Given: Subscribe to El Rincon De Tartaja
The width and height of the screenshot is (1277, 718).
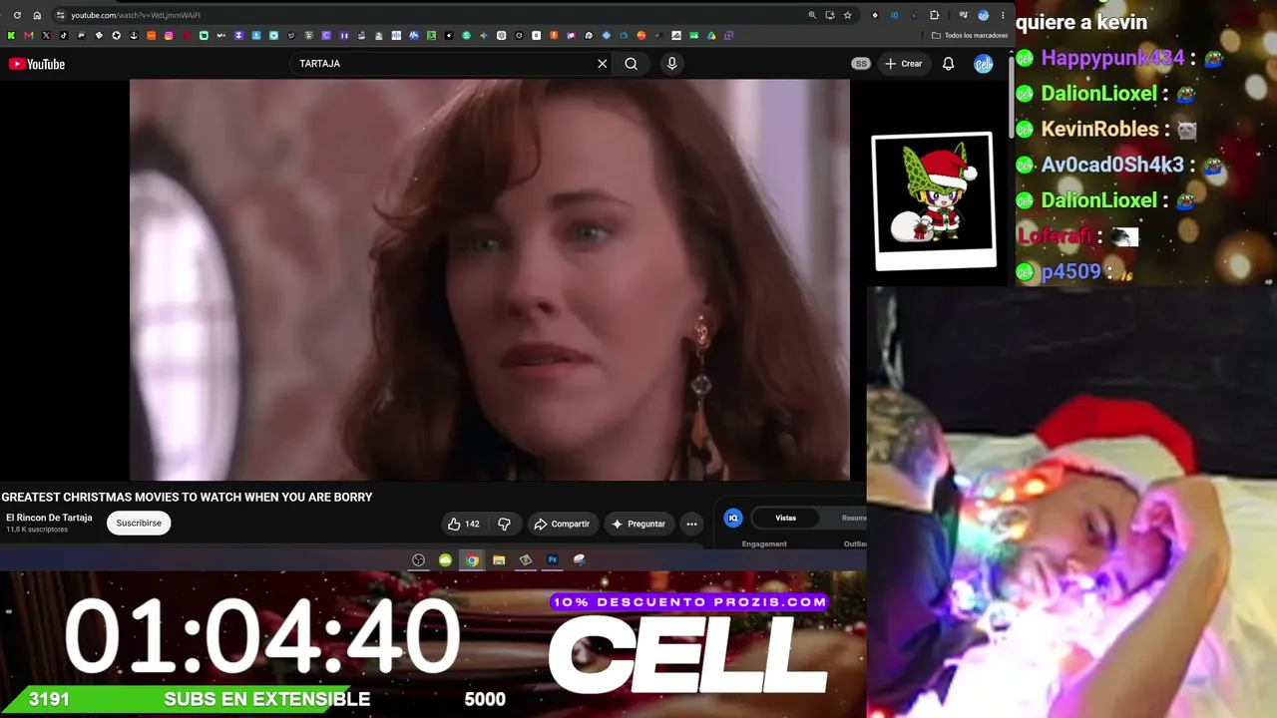Looking at the screenshot, I should 139,523.
